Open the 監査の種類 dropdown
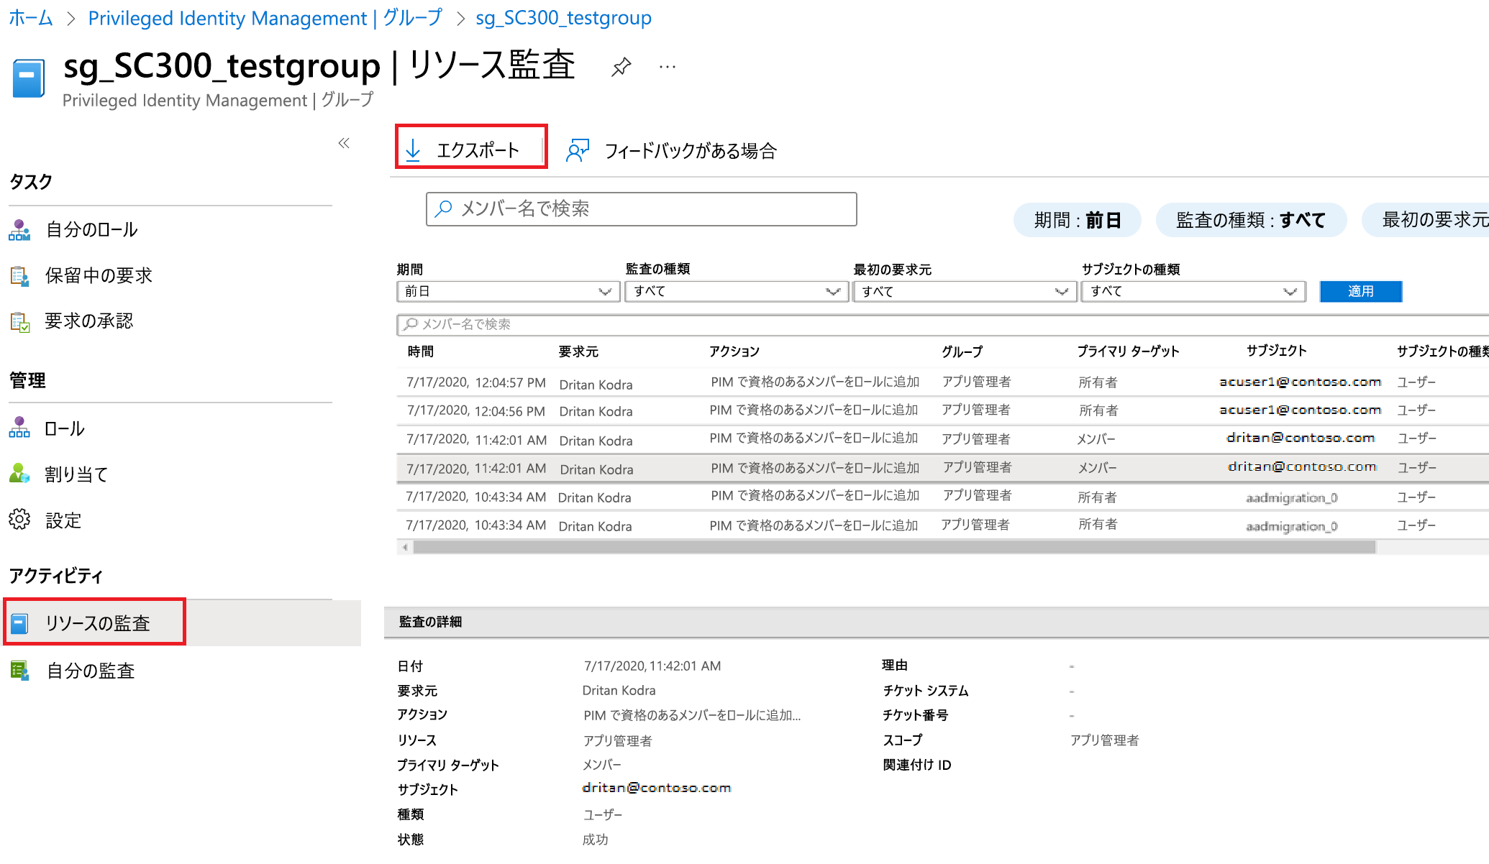 (x=737, y=291)
